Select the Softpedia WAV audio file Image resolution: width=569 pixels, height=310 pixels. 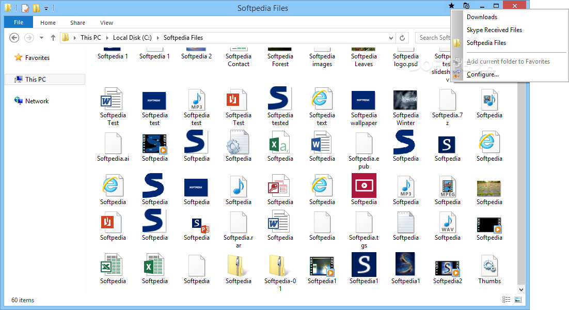448,226
